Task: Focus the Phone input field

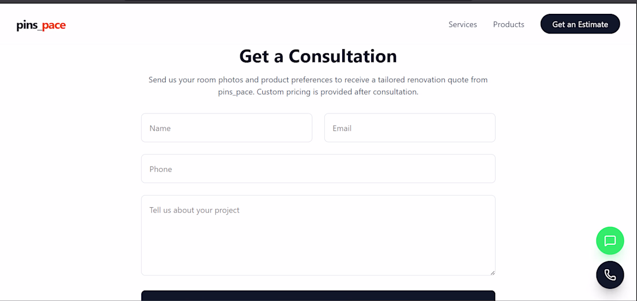Action: (x=318, y=168)
